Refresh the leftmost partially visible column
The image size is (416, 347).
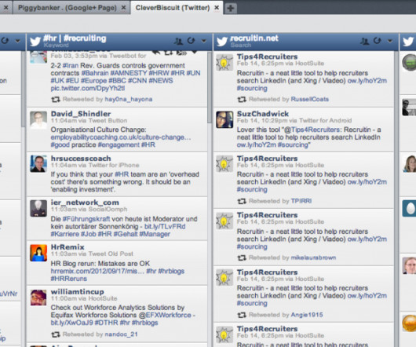(x=5, y=41)
